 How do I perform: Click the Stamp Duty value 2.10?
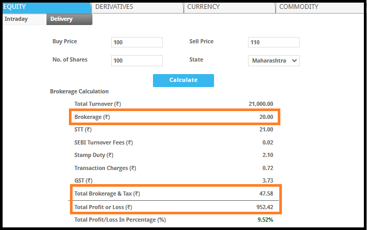click(267, 155)
